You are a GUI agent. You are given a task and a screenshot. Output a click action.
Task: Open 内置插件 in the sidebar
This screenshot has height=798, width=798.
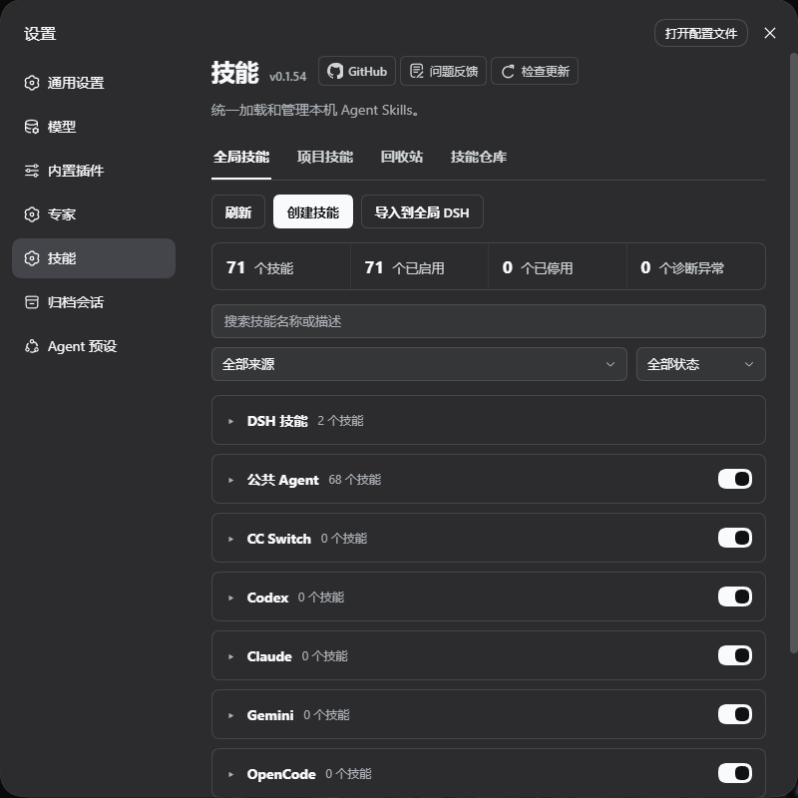click(x=94, y=171)
